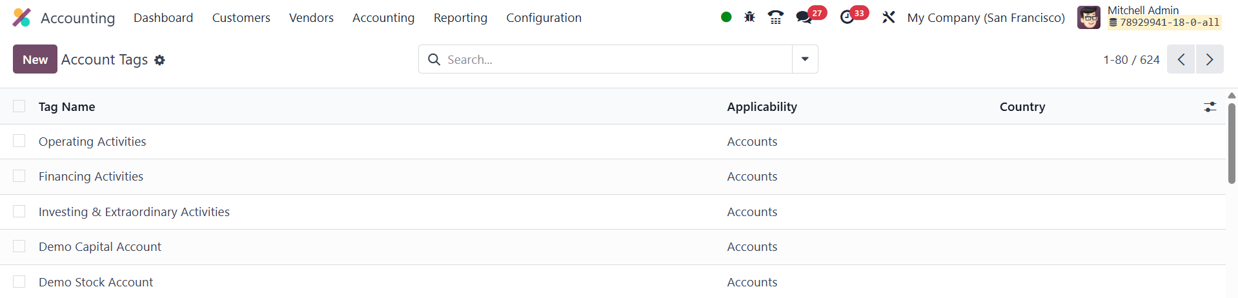Viewport: 1238px width, 298px height.
Task: Expand the search options dropdown arrow
Action: 805,59
